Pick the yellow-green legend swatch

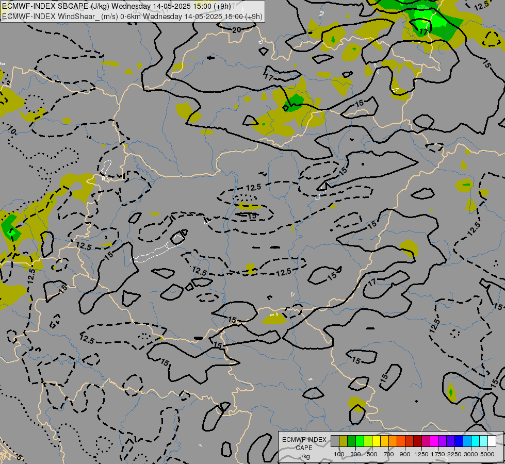click(368, 441)
